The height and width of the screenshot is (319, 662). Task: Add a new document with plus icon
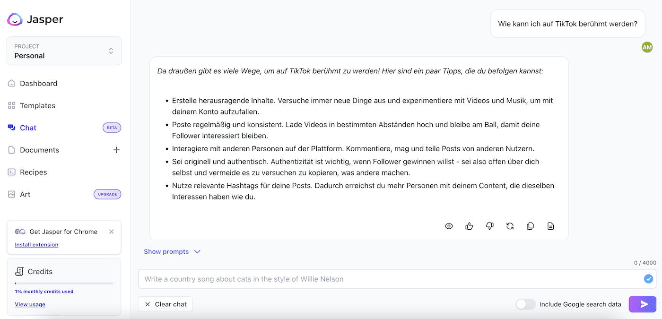tap(116, 150)
